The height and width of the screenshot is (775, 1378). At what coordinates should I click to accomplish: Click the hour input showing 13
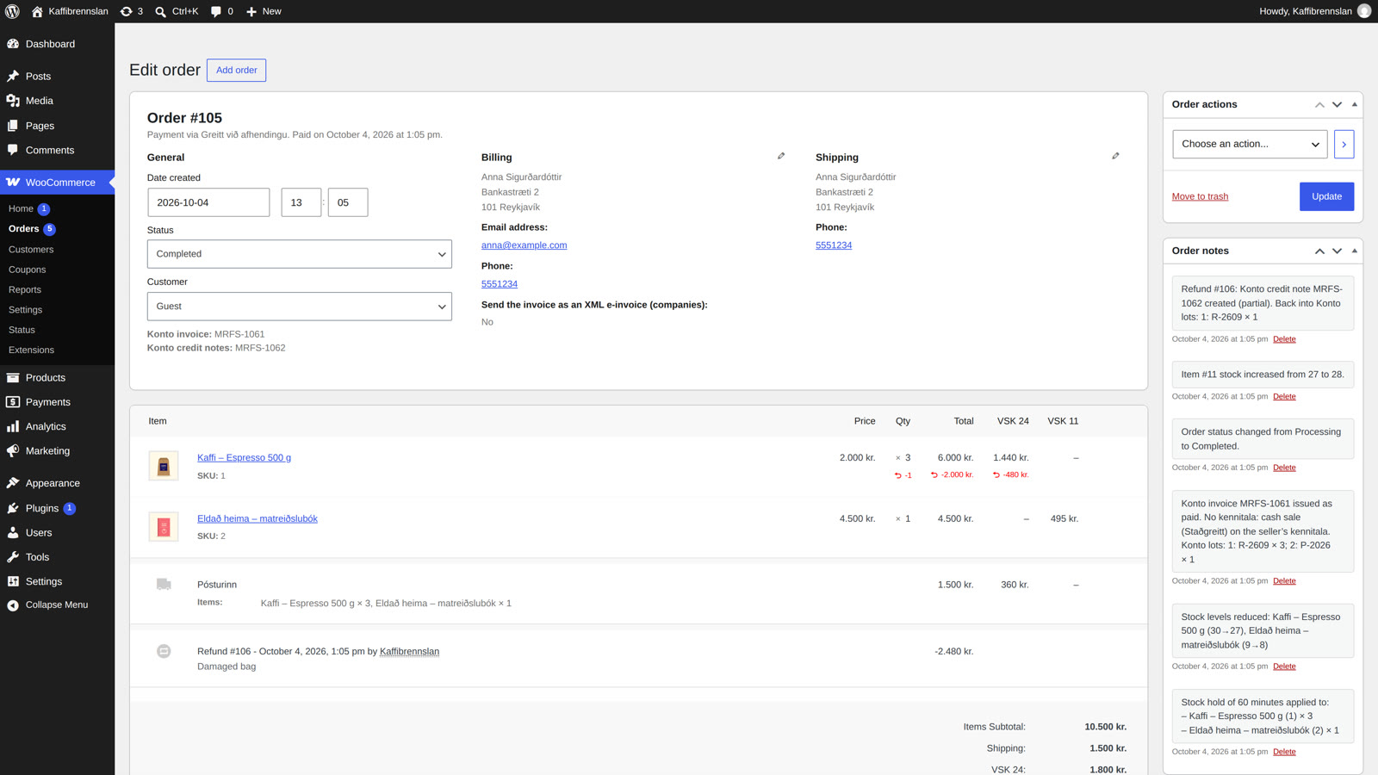tap(301, 202)
